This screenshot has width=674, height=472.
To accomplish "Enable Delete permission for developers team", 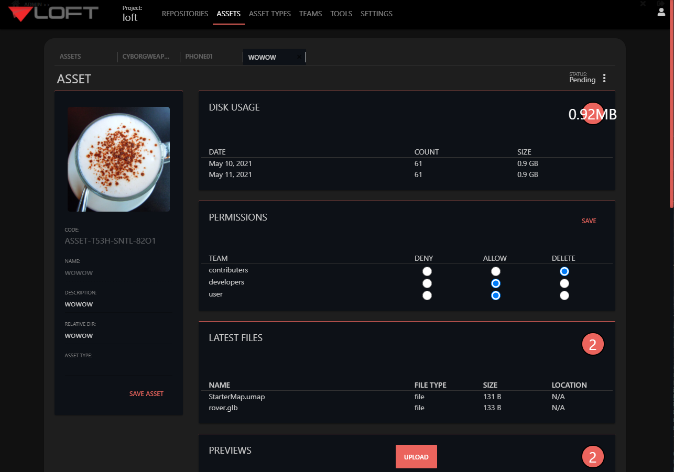I will pyautogui.click(x=564, y=283).
